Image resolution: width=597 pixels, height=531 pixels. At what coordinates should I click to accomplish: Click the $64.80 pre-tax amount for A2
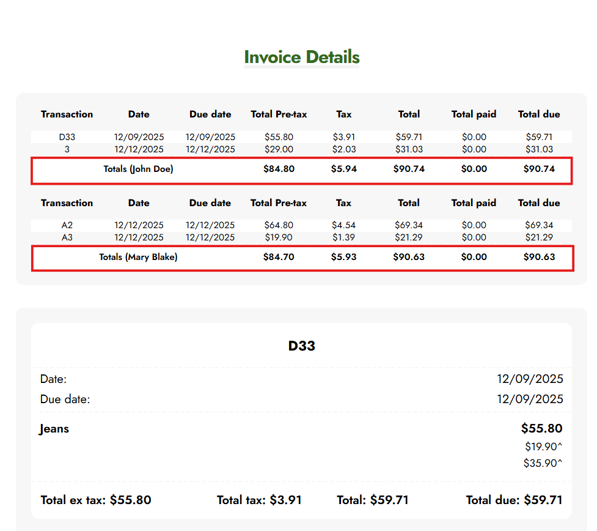[x=279, y=225]
